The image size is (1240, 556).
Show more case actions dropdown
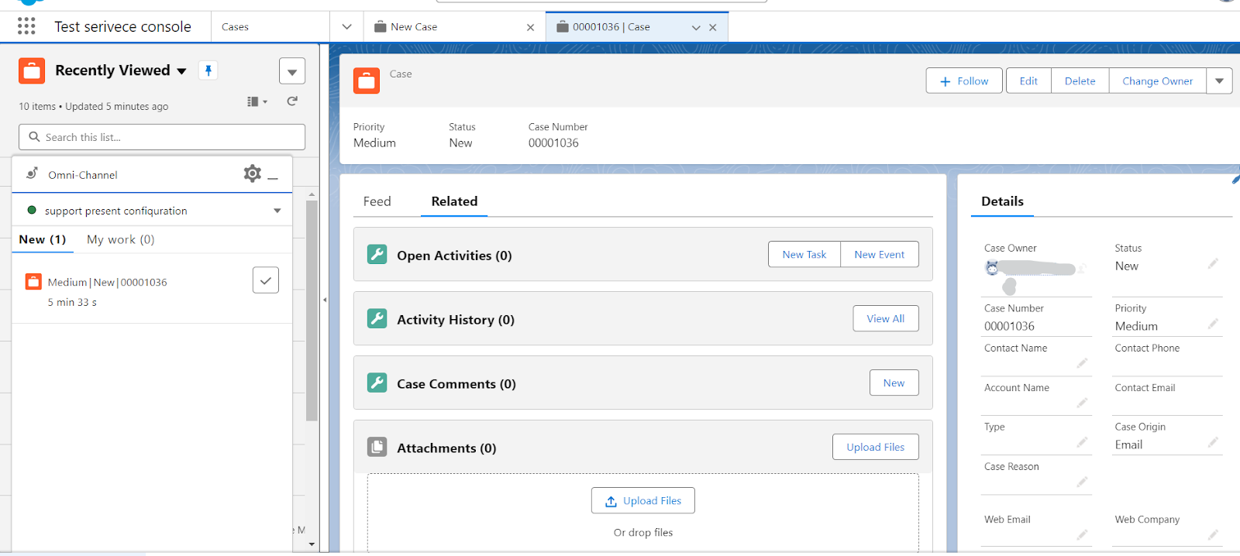[x=1219, y=81]
